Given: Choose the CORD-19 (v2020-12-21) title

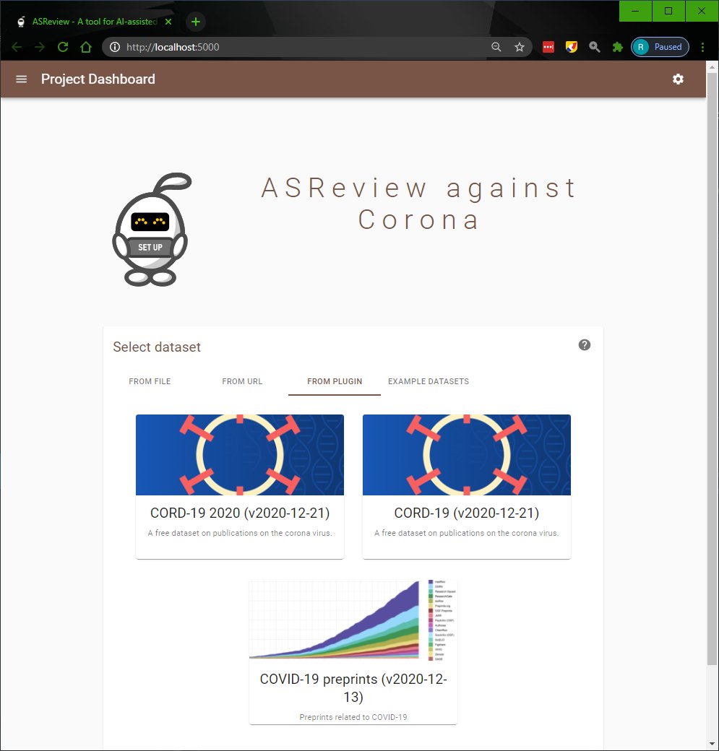Looking at the screenshot, I should point(466,513).
